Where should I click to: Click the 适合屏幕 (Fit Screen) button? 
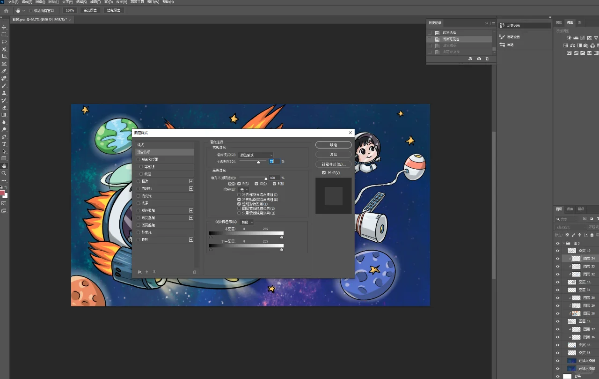pos(90,10)
